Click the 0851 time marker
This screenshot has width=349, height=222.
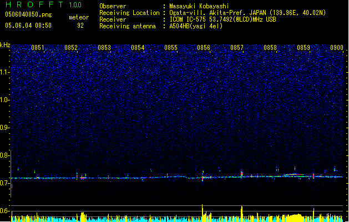tap(38, 48)
